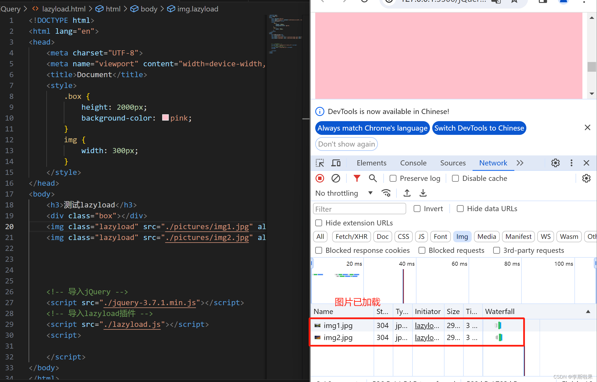Viewport: 597px width, 382px height.
Task: Expand more DevTools tabs chevron
Action: 520,163
